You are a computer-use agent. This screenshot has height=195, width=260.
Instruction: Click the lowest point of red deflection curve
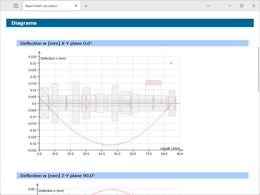point(110,145)
